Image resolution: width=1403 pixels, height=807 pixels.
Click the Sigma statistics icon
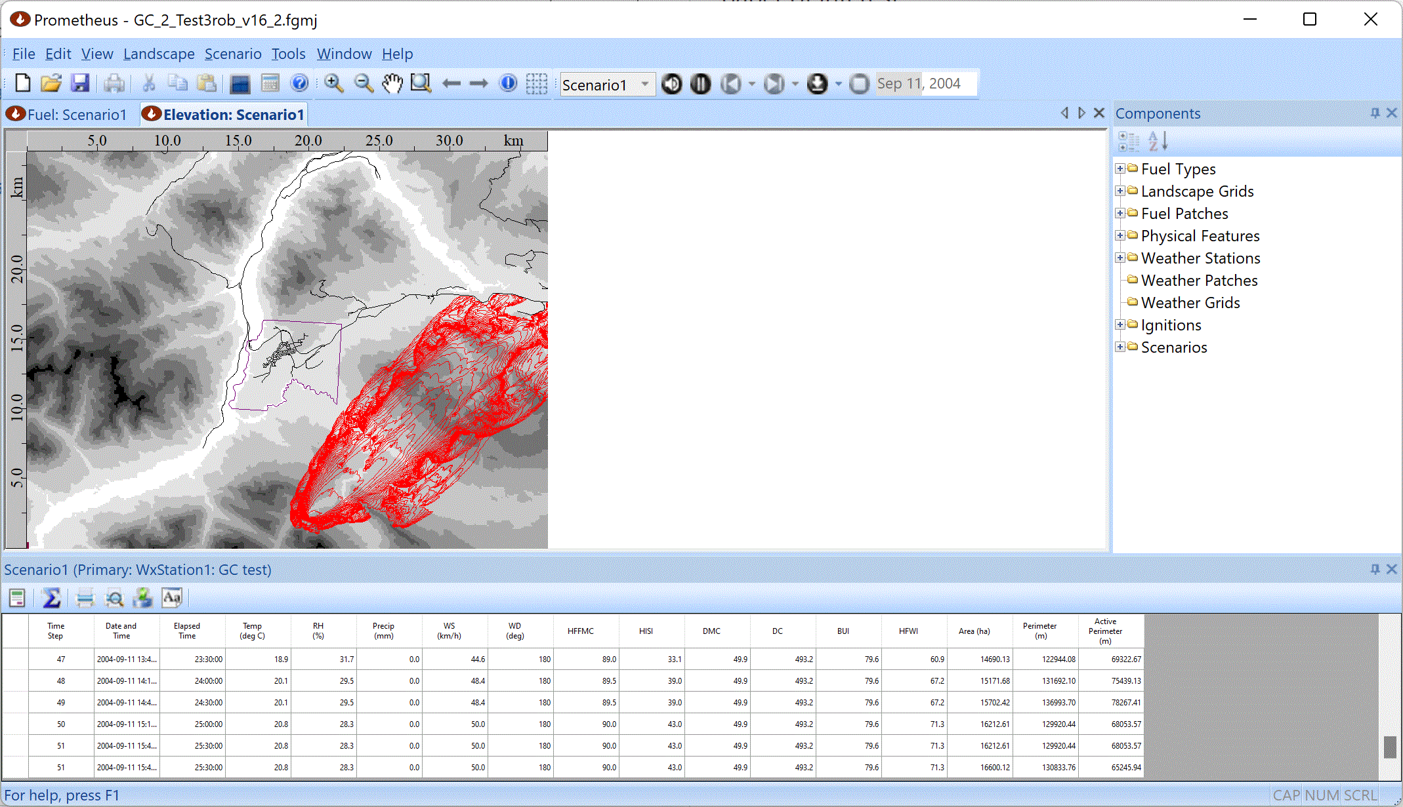52,598
